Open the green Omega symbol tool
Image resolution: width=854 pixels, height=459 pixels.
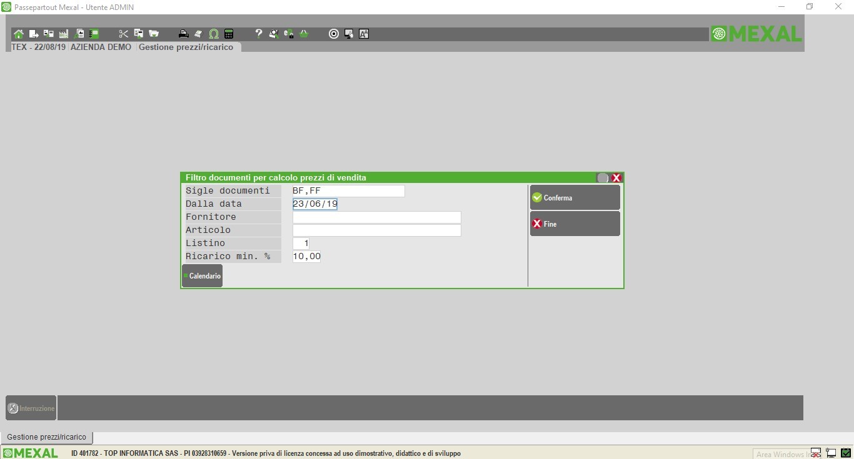point(214,34)
